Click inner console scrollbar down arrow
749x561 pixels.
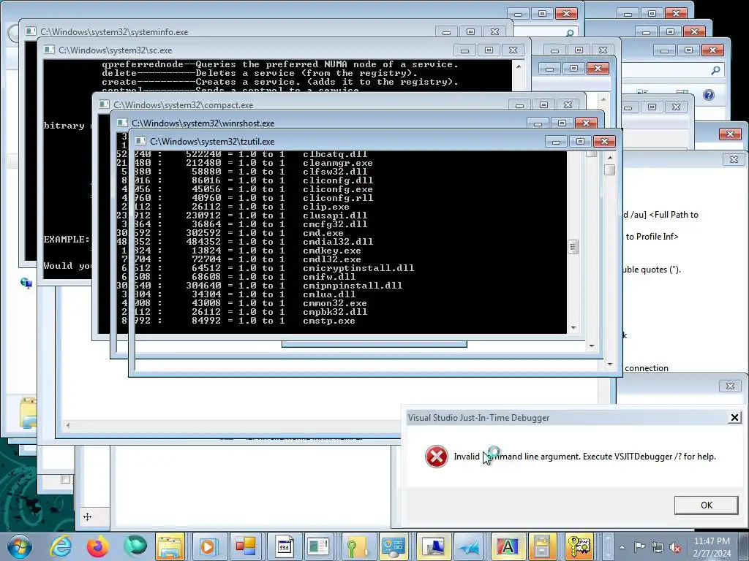tap(573, 328)
